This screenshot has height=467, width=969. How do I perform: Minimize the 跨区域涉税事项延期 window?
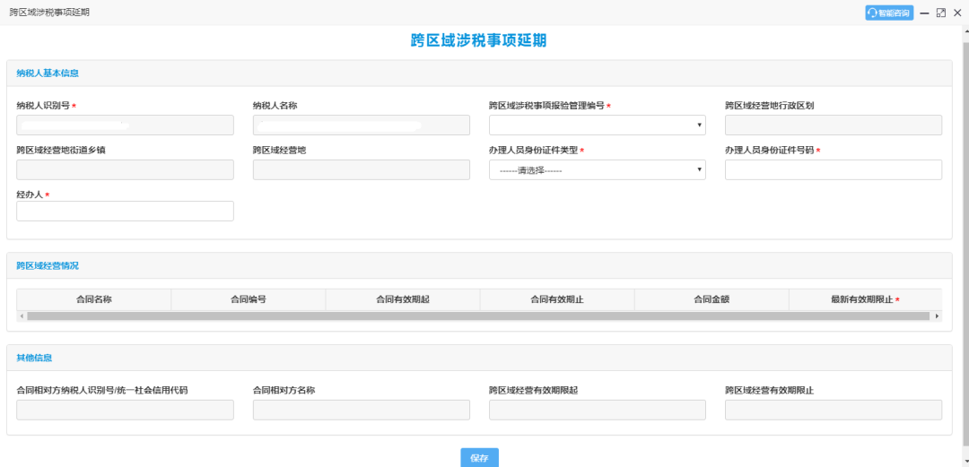coord(925,13)
